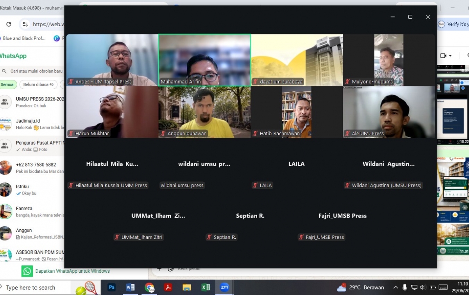
Task: Check battery status in system tray
Action: click(x=433, y=288)
